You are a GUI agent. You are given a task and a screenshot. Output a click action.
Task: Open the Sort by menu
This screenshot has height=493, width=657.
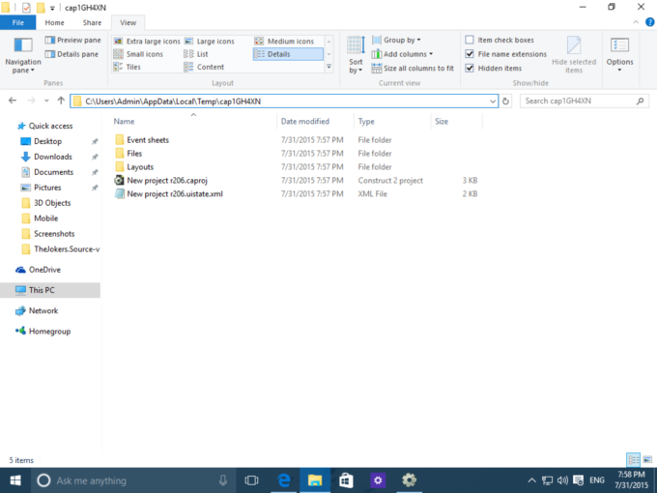point(356,55)
